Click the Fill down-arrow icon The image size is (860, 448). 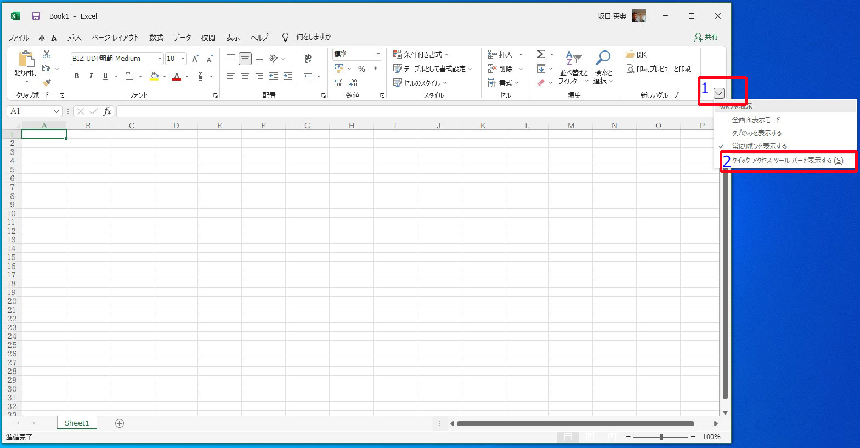pyautogui.click(x=541, y=69)
